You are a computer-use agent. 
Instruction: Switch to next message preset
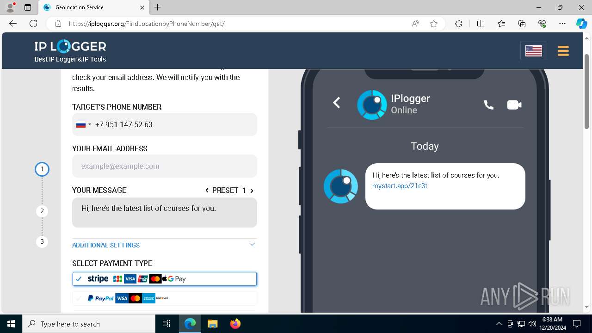[x=252, y=190]
